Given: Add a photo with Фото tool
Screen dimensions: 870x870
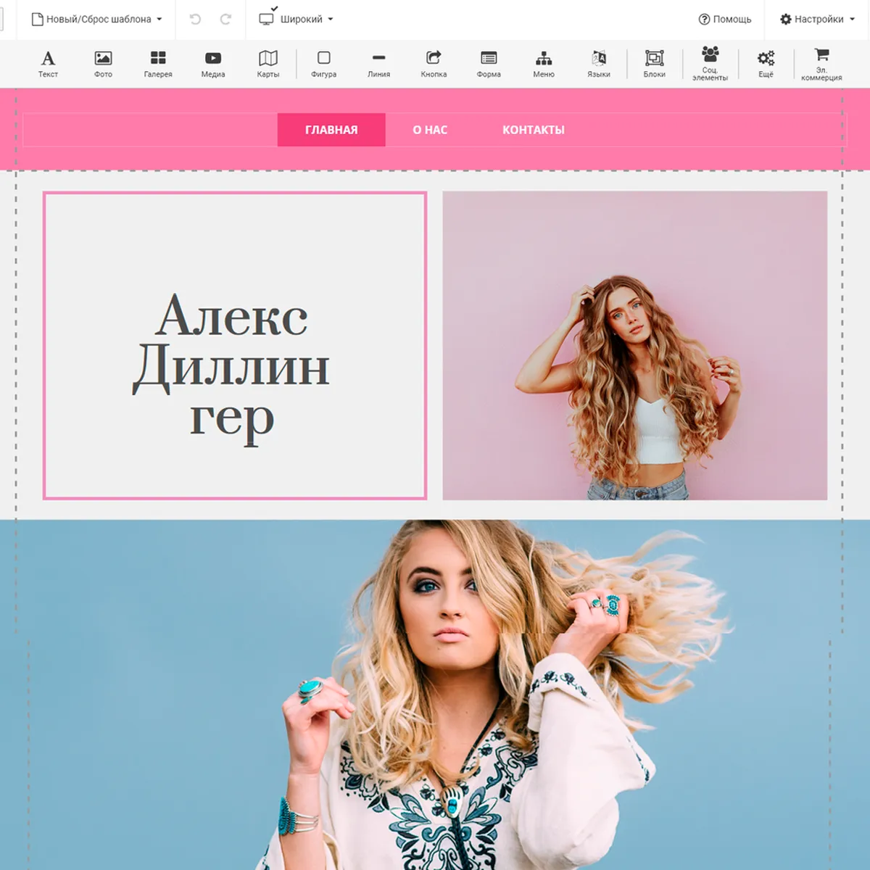Looking at the screenshot, I should click(103, 64).
